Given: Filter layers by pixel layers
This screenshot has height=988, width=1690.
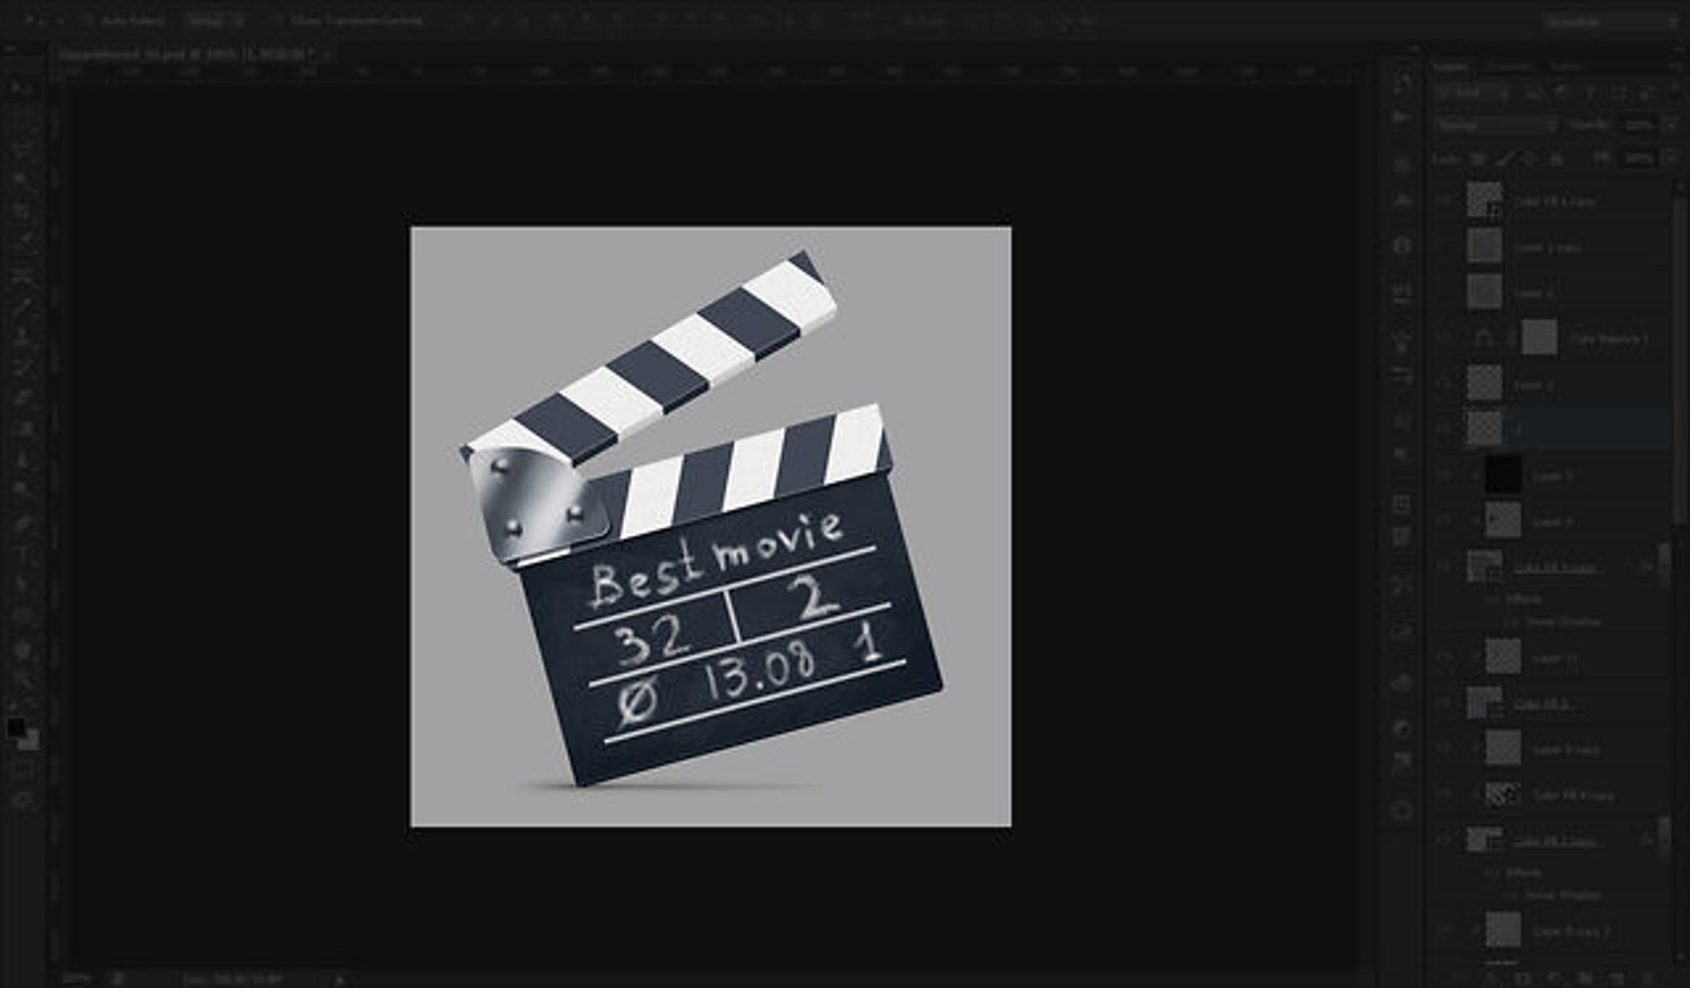Looking at the screenshot, I should click(1534, 93).
